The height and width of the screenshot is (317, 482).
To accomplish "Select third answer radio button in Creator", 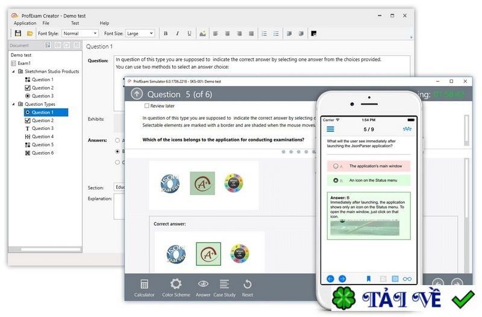I will [x=117, y=162].
